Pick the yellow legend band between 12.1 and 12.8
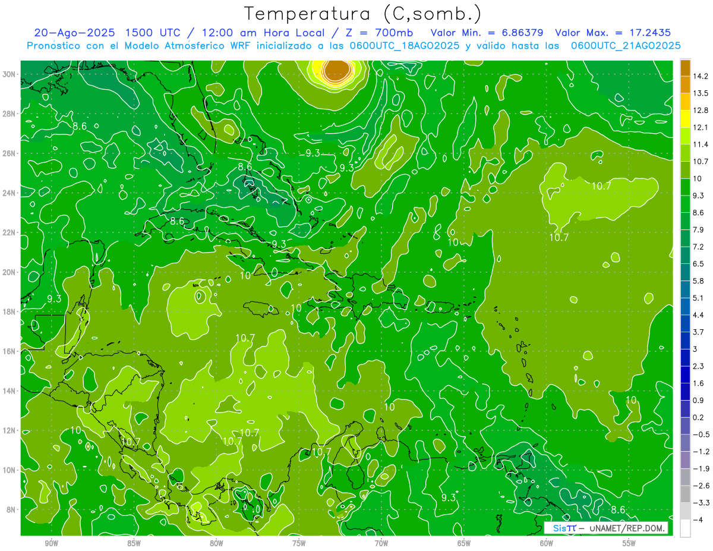The height and width of the screenshot is (551, 713). pyautogui.click(x=685, y=118)
